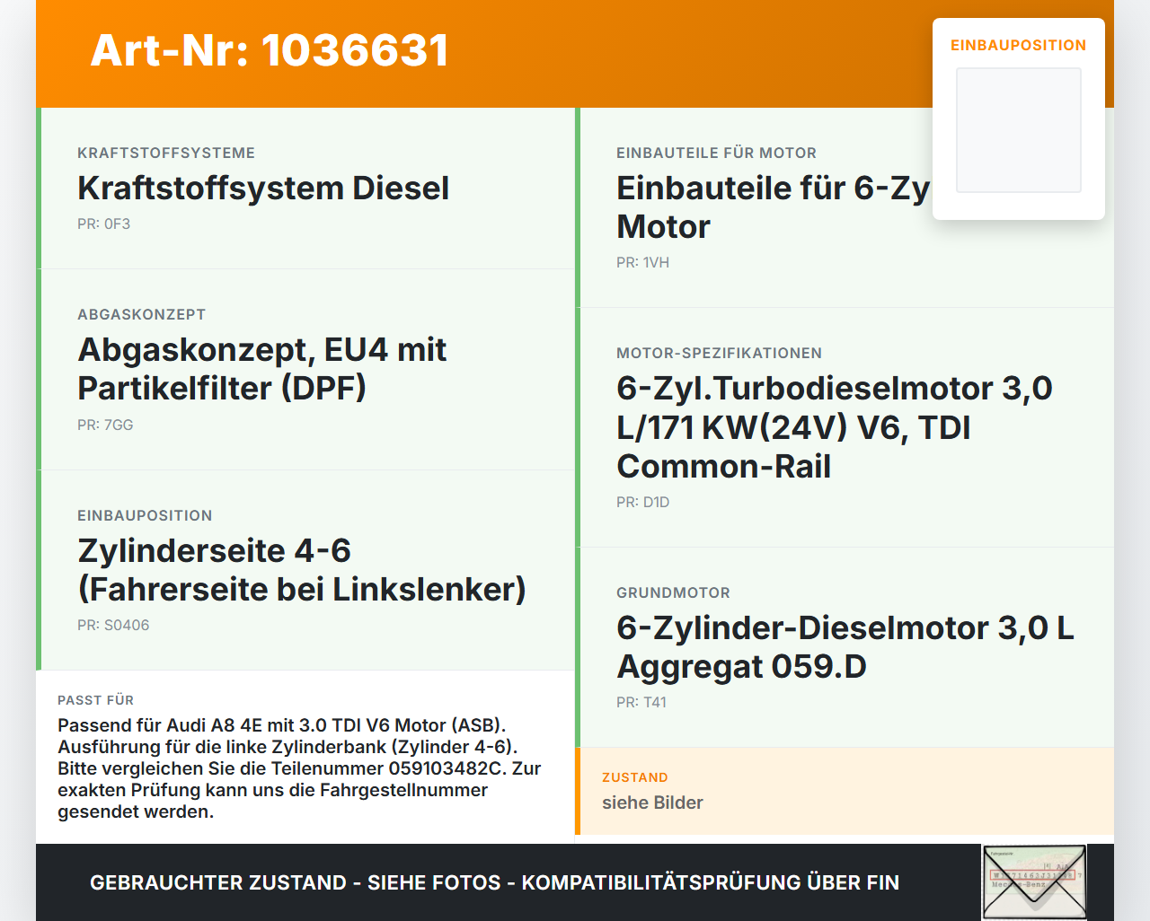
Task: Click the 'Passend für Audi A8 4E' paragraph
Action: (300, 768)
